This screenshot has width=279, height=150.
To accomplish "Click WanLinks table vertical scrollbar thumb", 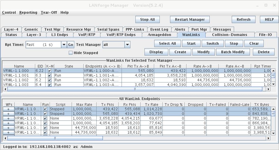I will (x=273, y=75).
